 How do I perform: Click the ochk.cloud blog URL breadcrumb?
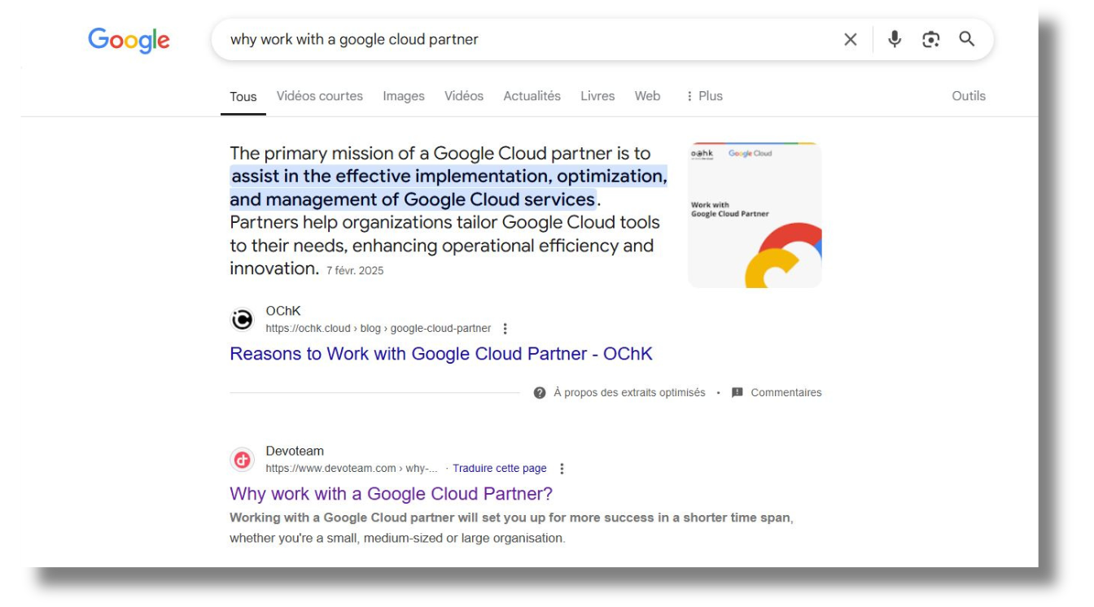pos(379,329)
